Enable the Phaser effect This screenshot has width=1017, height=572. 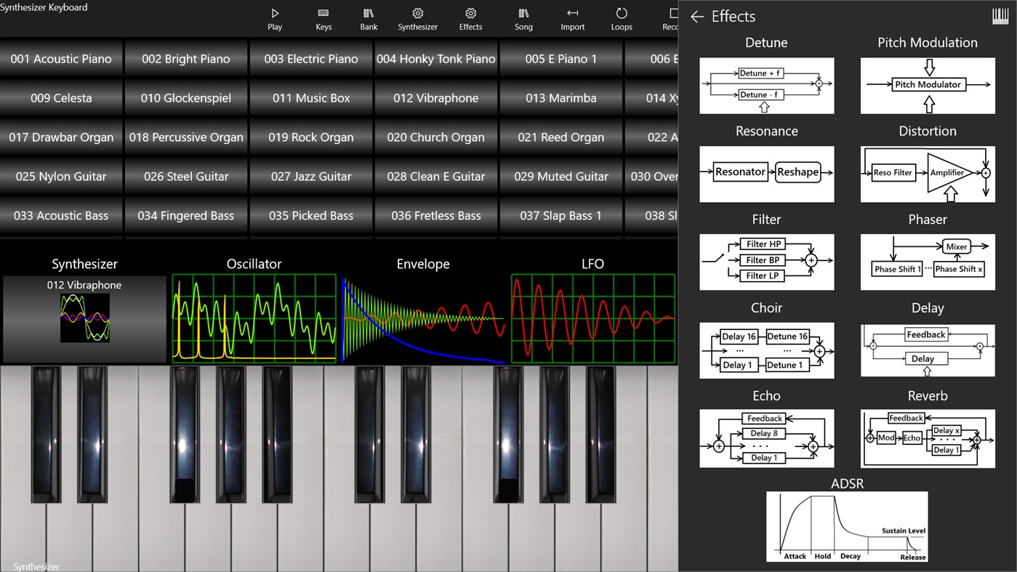pyautogui.click(x=928, y=262)
